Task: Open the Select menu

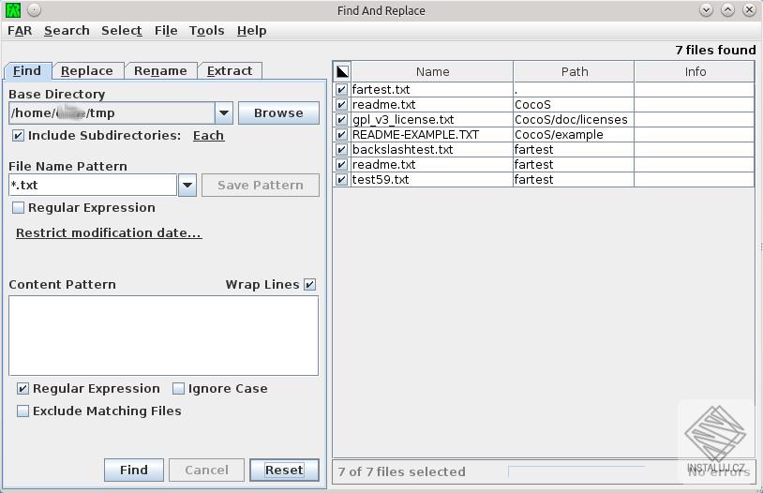Action: point(122,31)
